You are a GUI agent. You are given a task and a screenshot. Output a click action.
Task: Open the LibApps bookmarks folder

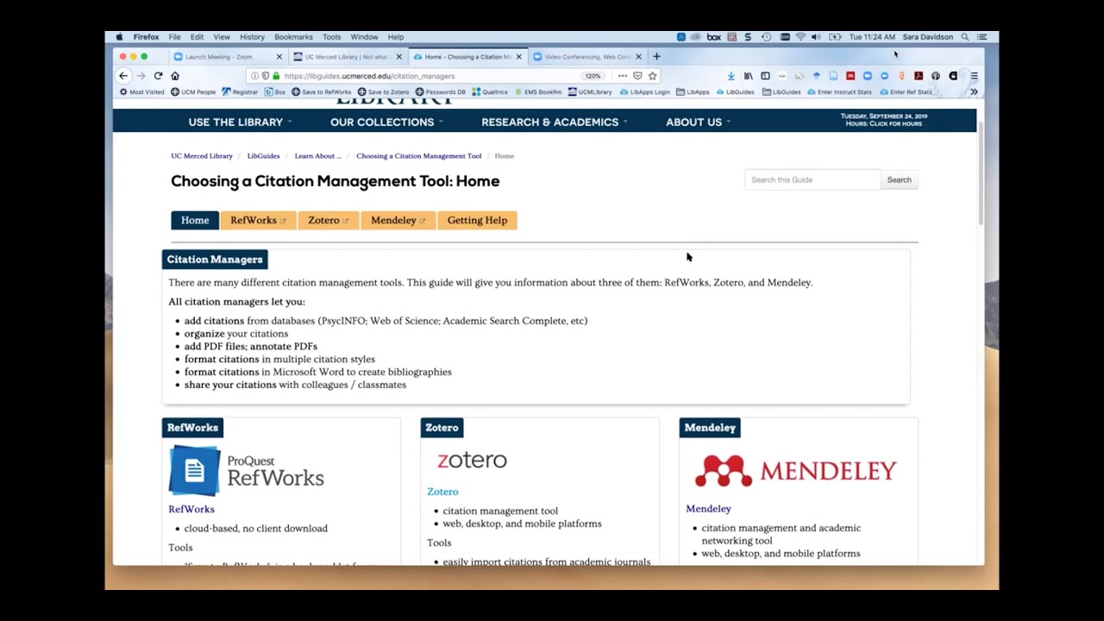coord(693,91)
